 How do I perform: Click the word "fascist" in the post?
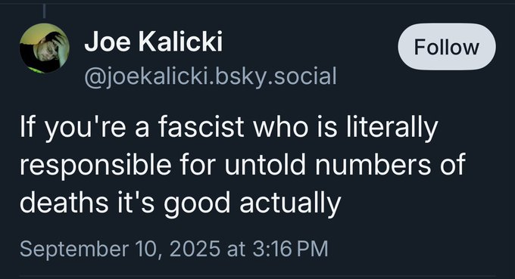pos(201,127)
